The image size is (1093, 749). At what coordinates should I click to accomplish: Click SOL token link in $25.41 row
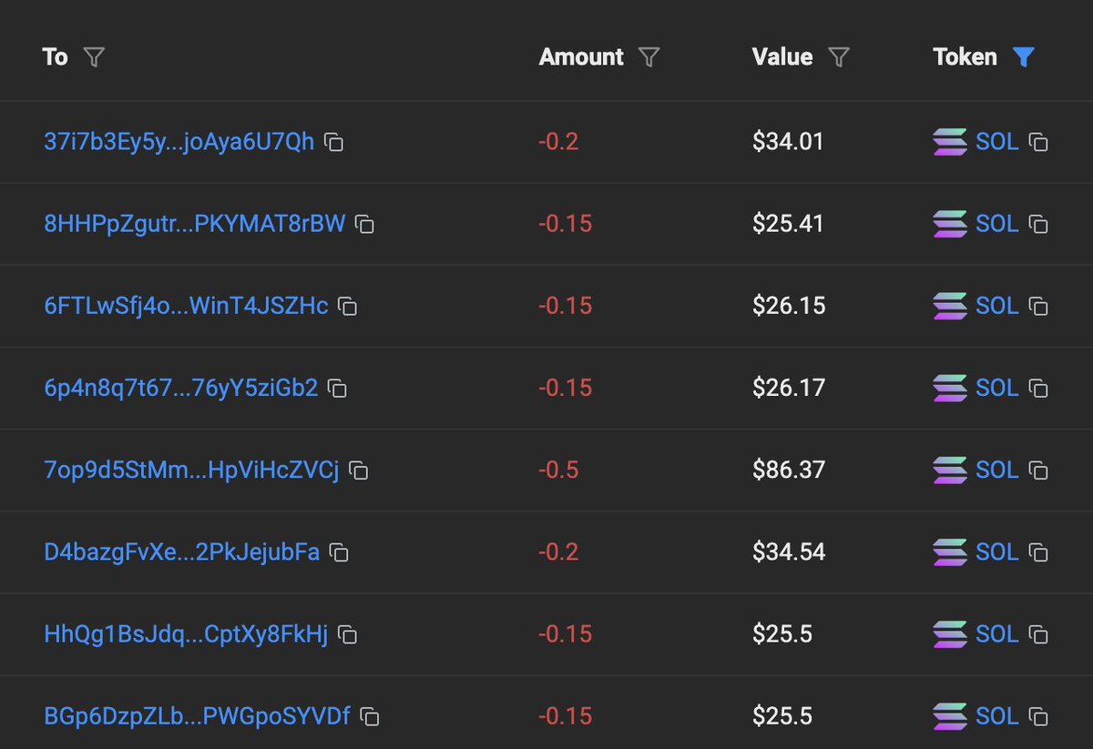(996, 224)
